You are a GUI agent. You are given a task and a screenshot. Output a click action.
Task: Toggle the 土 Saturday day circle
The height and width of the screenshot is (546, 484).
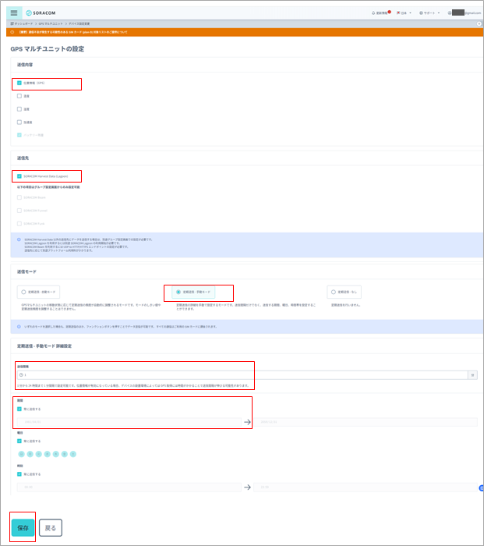(x=73, y=454)
